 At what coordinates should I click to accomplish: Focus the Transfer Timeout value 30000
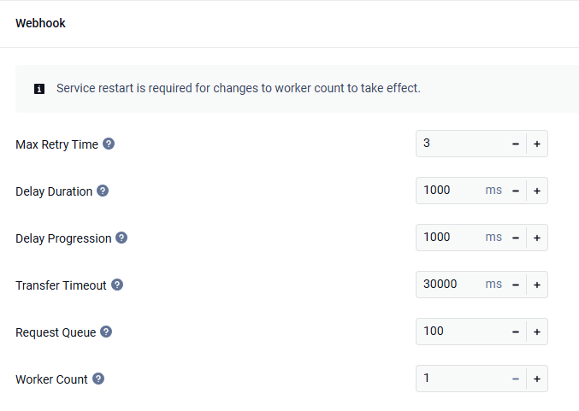pyautogui.click(x=451, y=285)
